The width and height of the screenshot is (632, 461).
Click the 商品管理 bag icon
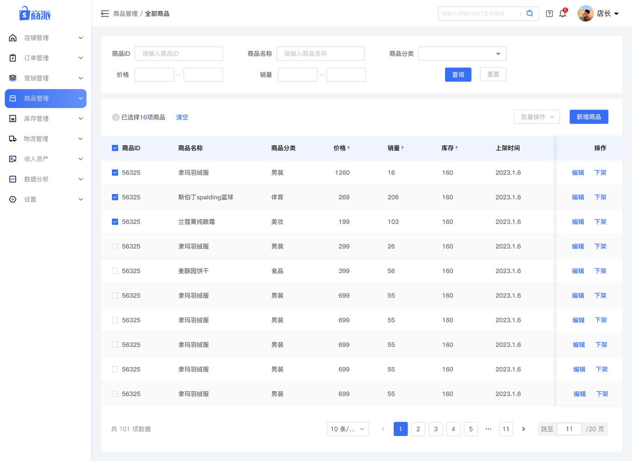pos(13,99)
